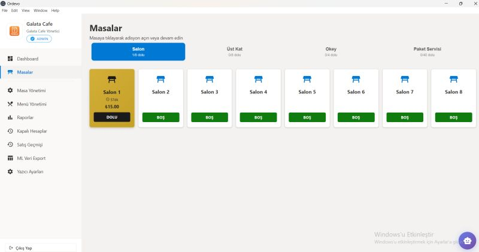Viewport: 479px width, 252px height.
Task: Click the Dashboard grid icon in sidebar
Action: click(x=10, y=59)
